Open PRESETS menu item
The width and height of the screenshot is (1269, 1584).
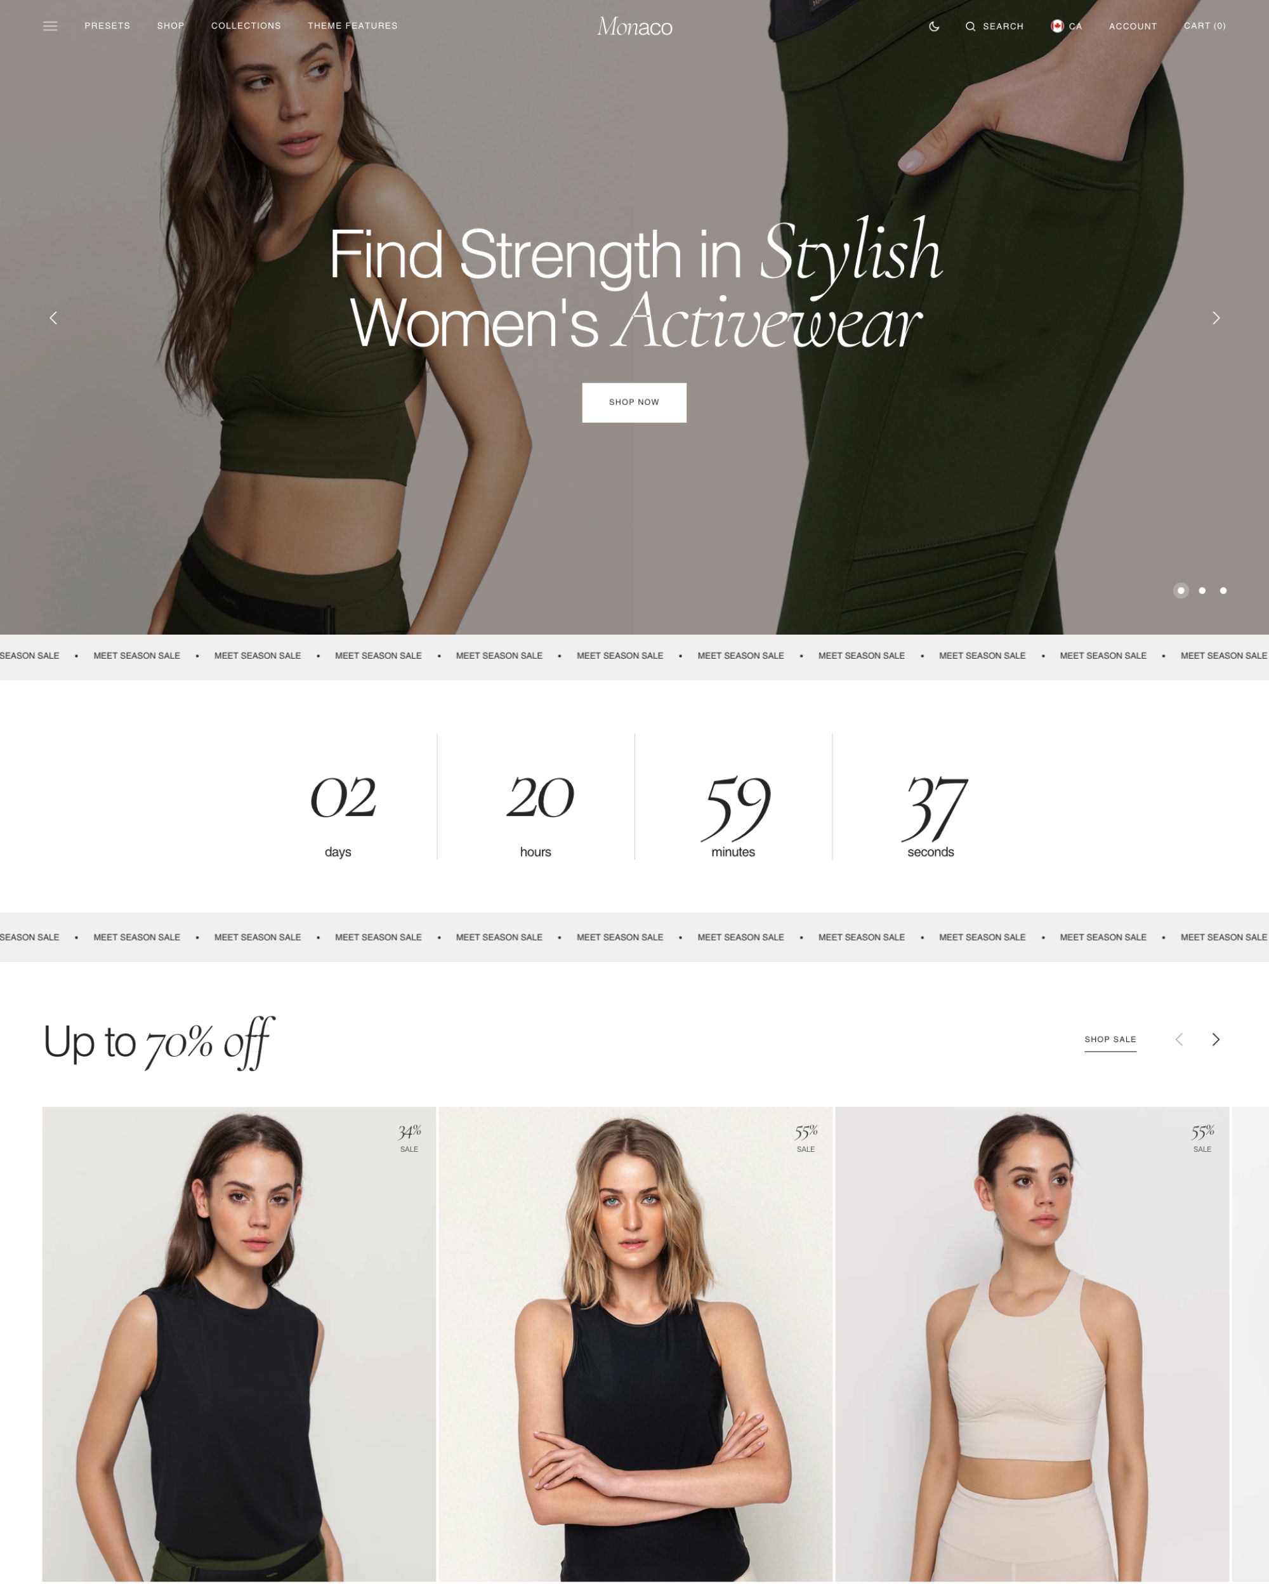click(106, 25)
